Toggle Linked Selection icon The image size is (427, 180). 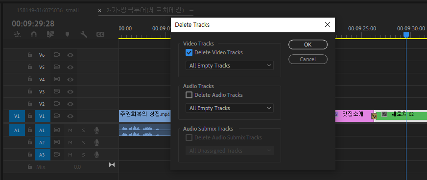click(50, 35)
